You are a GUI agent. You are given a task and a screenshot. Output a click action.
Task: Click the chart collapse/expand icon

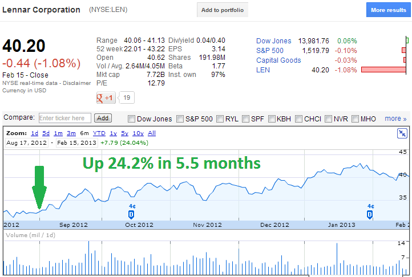(402, 133)
